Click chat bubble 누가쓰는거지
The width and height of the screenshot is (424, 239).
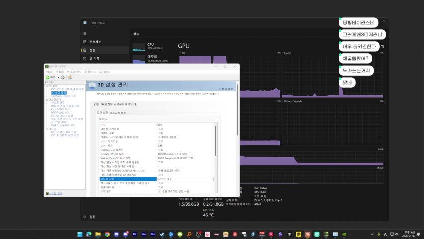(356, 70)
